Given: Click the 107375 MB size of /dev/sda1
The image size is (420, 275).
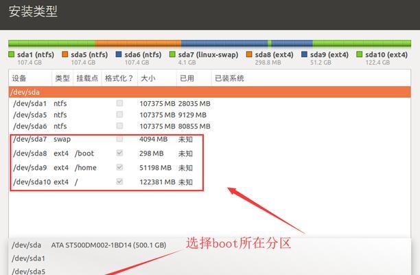Looking at the screenshot, I should tap(157, 104).
